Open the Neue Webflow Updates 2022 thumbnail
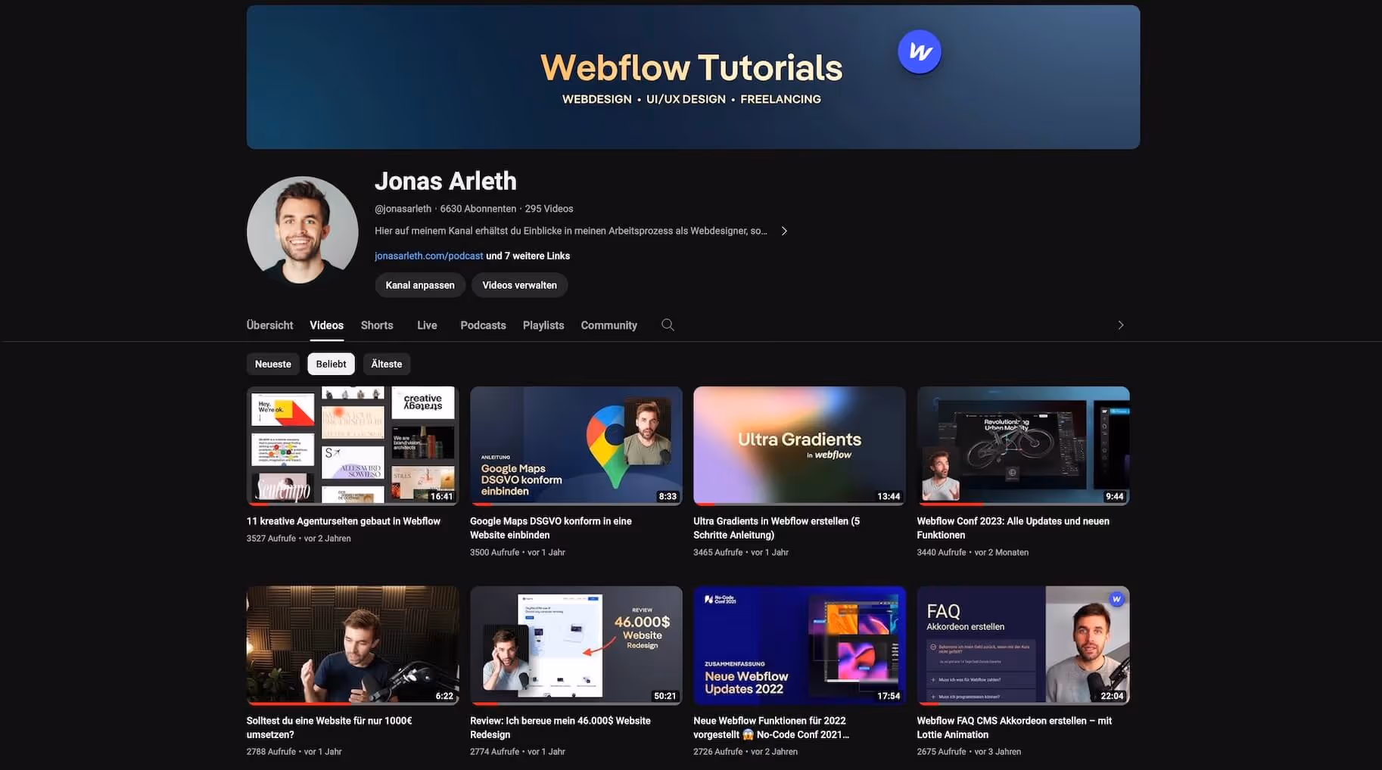The image size is (1382, 770). point(799,645)
